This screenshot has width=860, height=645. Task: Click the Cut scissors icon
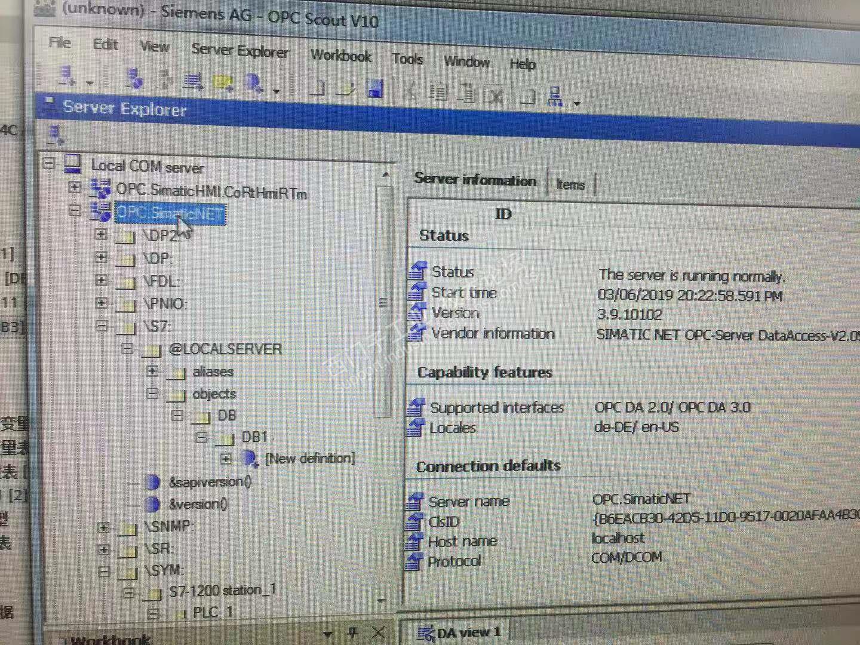coord(409,91)
